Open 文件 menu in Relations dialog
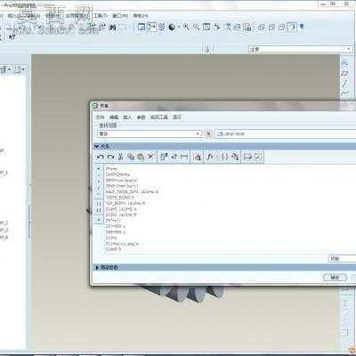This screenshot has height=356, width=356. tap(100, 117)
